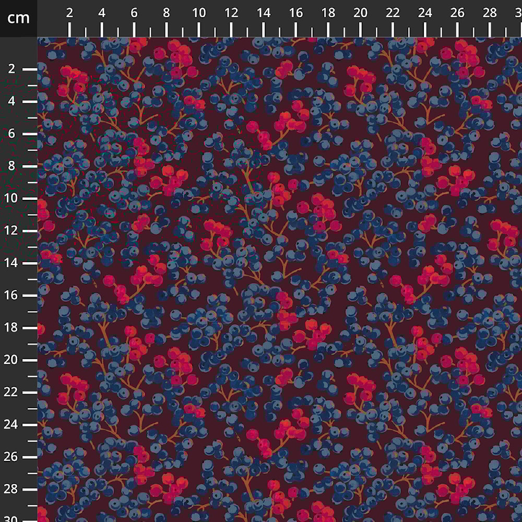This screenshot has height=522, width=522.
Task: Click the 14 mark on the top ruler
Action: pos(264,14)
